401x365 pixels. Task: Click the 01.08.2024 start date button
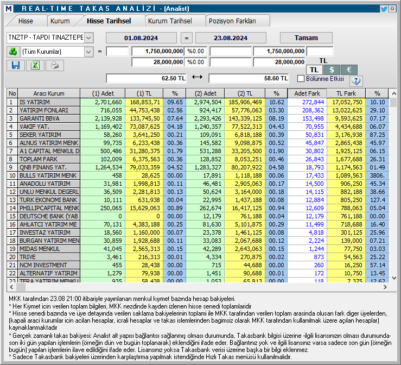141,38
